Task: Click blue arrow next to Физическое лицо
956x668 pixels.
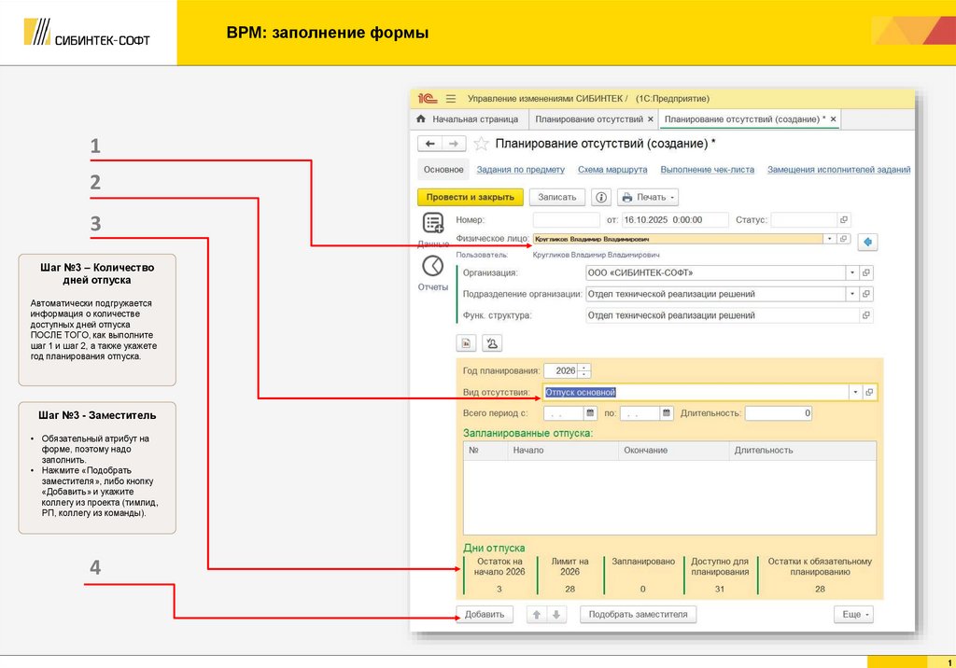Action: [867, 242]
